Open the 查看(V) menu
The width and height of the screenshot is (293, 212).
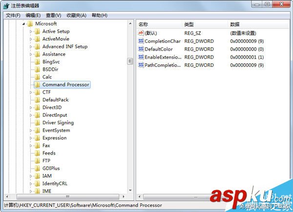(53, 15)
